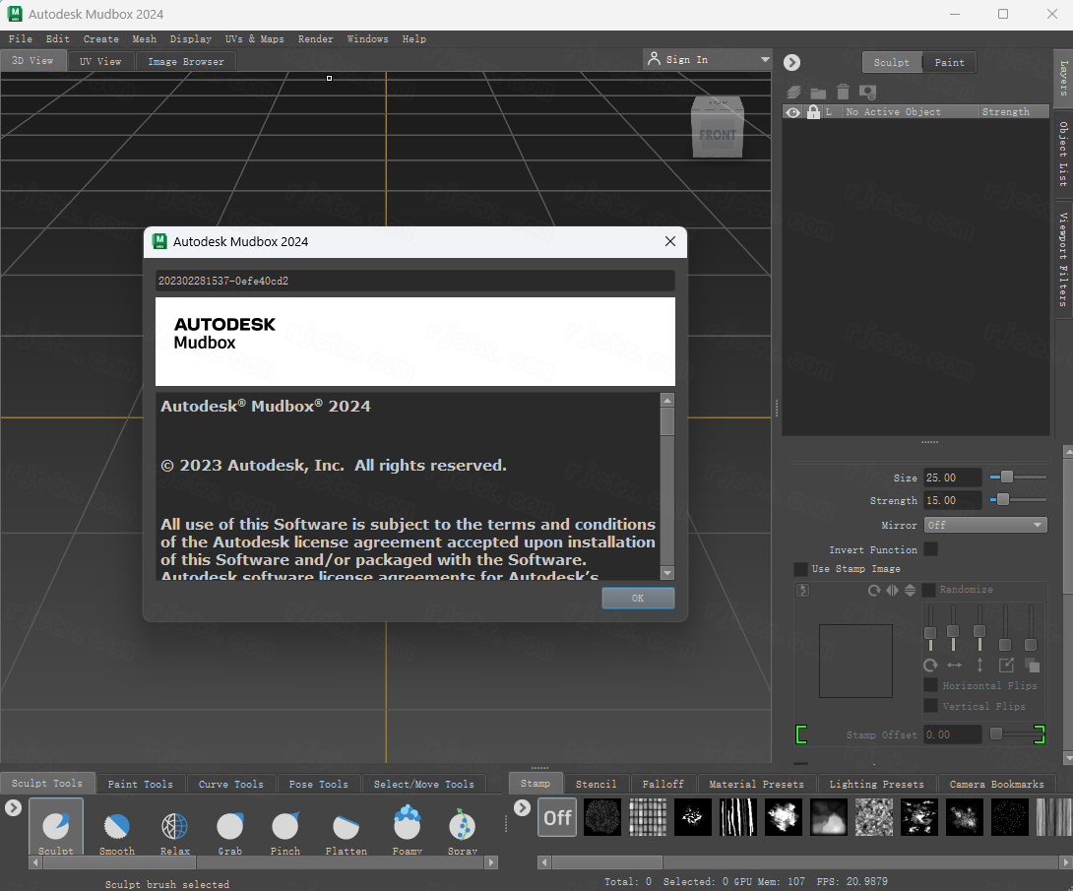Image resolution: width=1073 pixels, height=891 pixels.
Task: Enable the Use Stamp Image checkbox
Action: point(801,569)
